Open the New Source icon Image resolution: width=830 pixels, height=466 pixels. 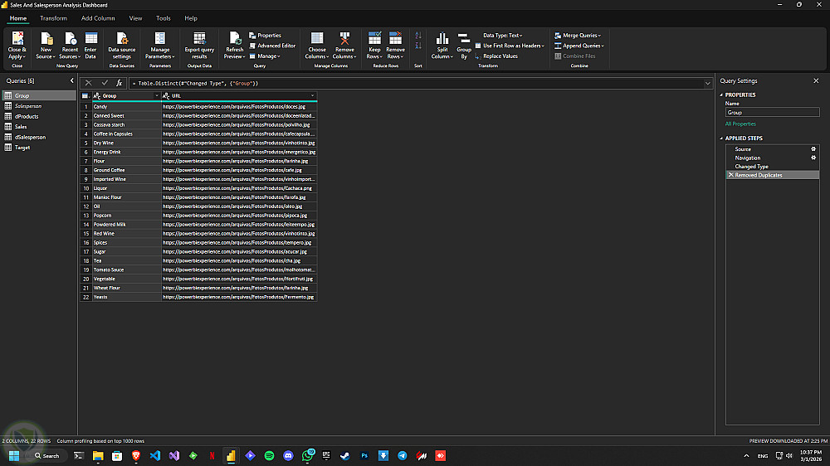[x=46, y=39]
